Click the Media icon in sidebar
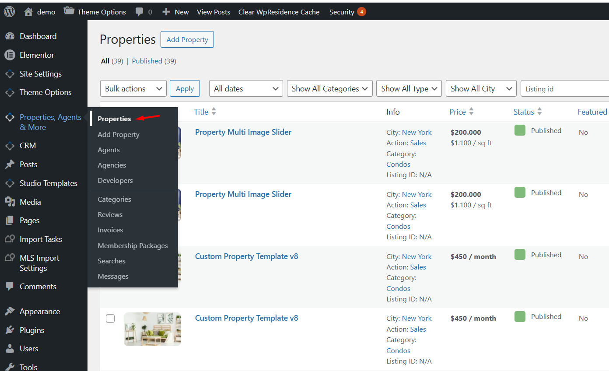This screenshot has height=371, width=609. point(10,202)
